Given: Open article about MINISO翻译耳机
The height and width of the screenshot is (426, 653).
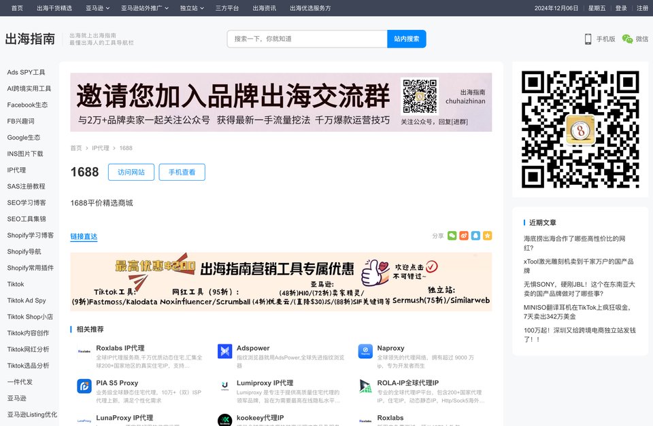Looking at the screenshot, I should click(577, 312).
